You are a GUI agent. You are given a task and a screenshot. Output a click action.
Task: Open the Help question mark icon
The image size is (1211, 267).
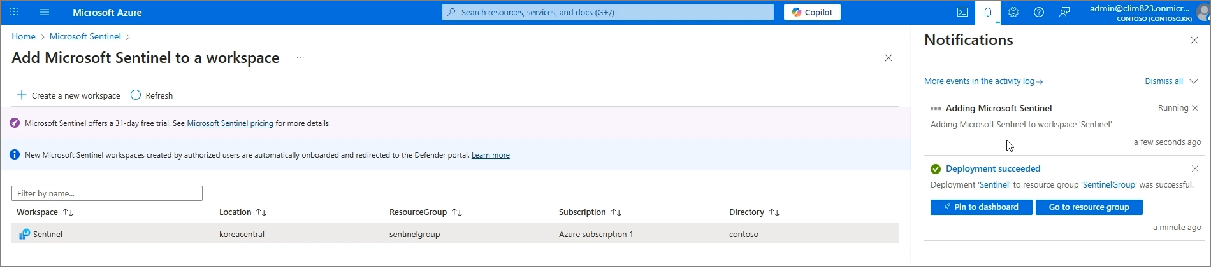(x=1039, y=12)
